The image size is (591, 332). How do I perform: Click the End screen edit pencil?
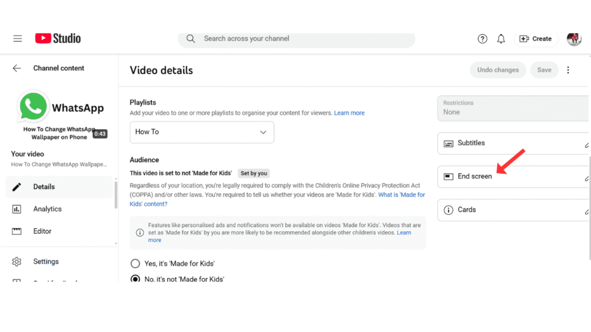click(x=587, y=179)
